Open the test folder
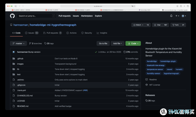The width and height of the screenshot is (196, 117). tap(19, 74)
